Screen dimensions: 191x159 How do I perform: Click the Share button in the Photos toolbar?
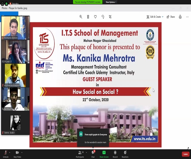(x=171, y=17)
